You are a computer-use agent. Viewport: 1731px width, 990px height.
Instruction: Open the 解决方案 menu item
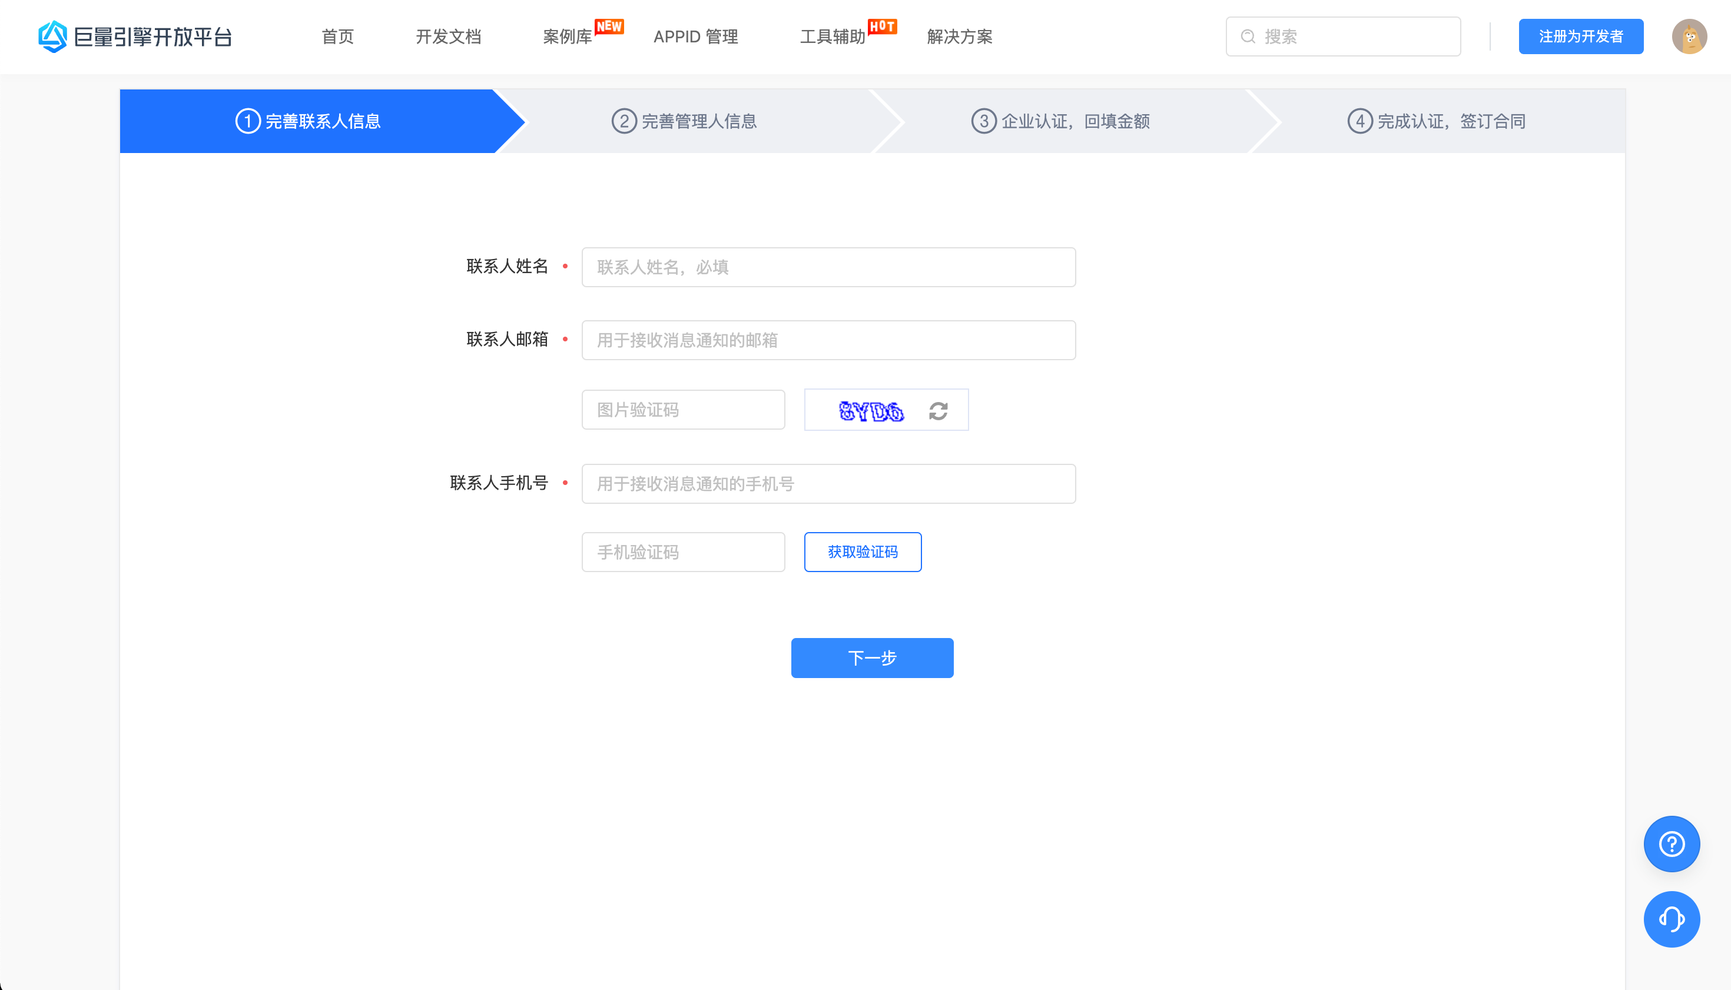959,36
